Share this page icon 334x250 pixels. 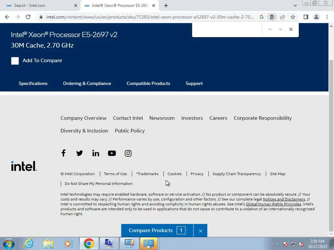(x=282, y=17)
